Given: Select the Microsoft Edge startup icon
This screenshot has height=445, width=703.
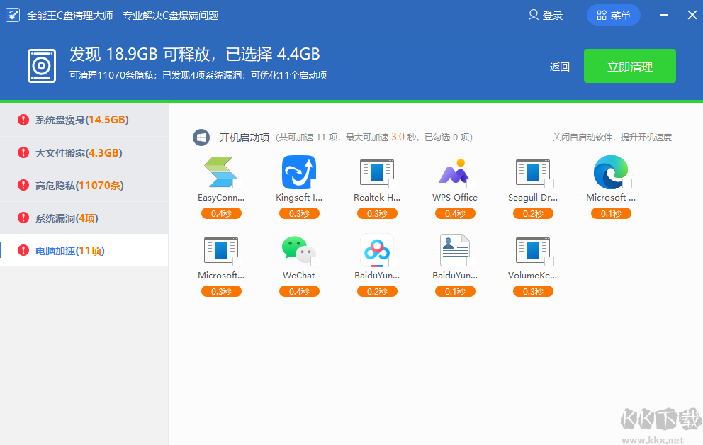Looking at the screenshot, I should (x=610, y=172).
